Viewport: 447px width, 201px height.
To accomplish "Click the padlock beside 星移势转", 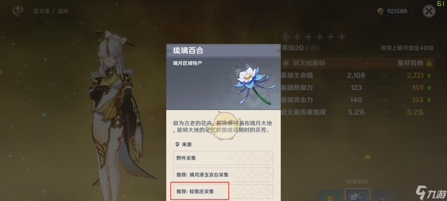I will (429, 63).
